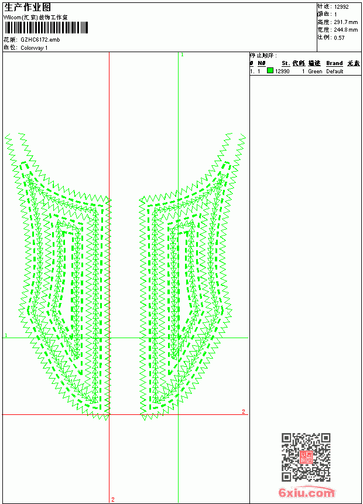
Task: Click the 12992 stitch total value
Action: (x=341, y=7)
